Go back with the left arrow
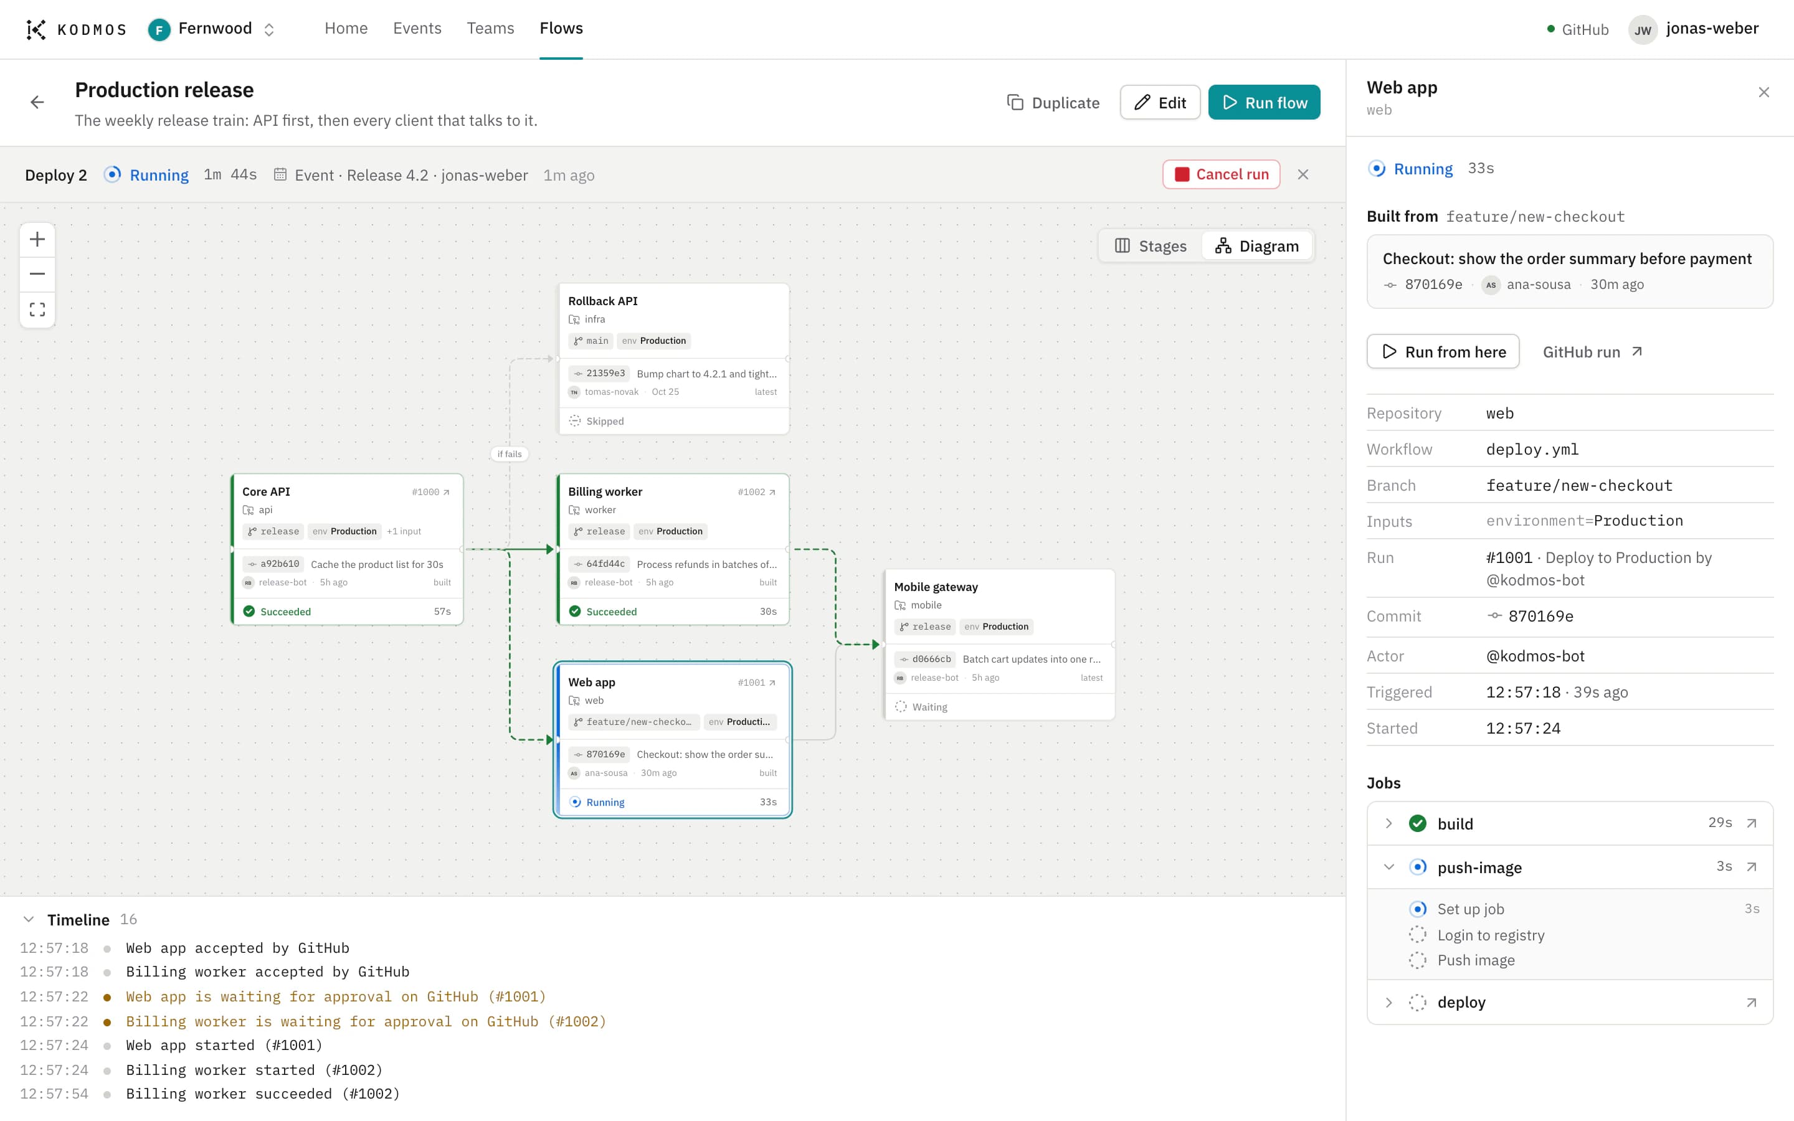This screenshot has width=1794, height=1121. pos(37,102)
